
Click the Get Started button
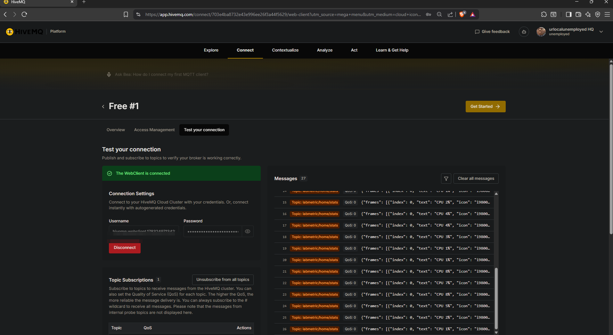[x=486, y=107]
